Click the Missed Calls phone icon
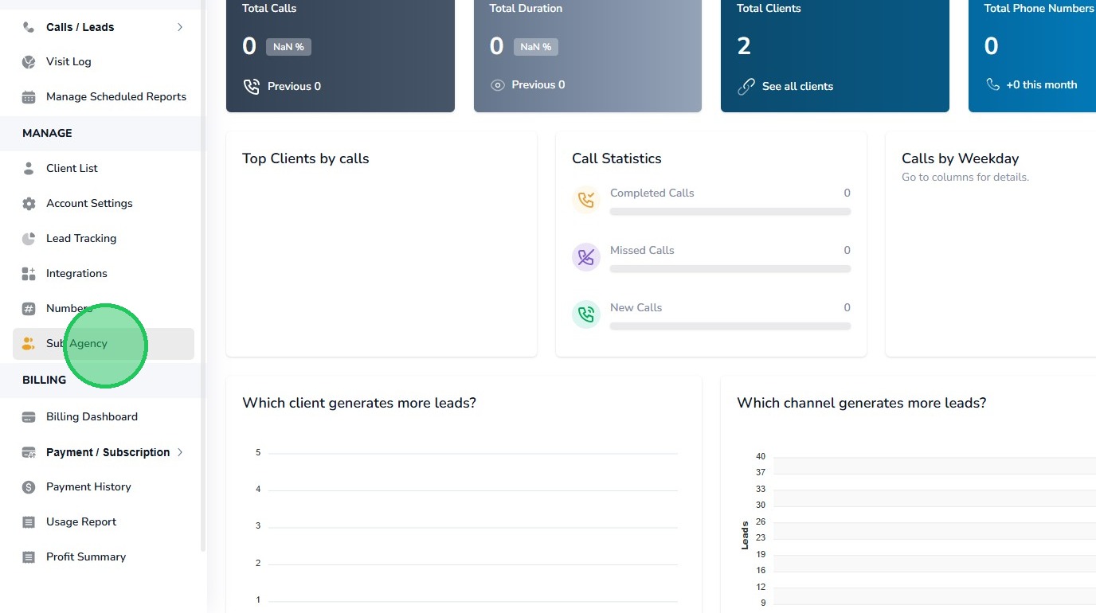 [586, 257]
